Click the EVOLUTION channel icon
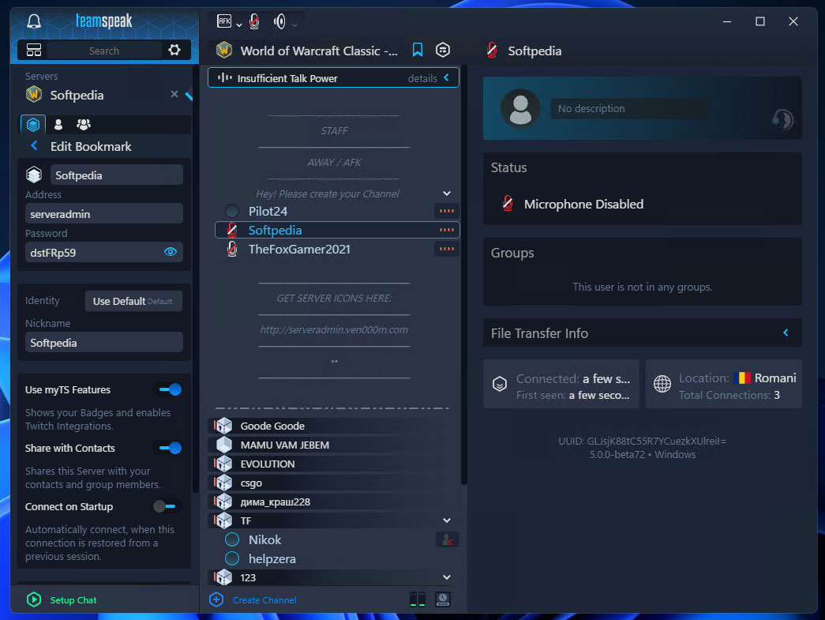The height and width of the screenshot is (620, 825). [223, 464]
